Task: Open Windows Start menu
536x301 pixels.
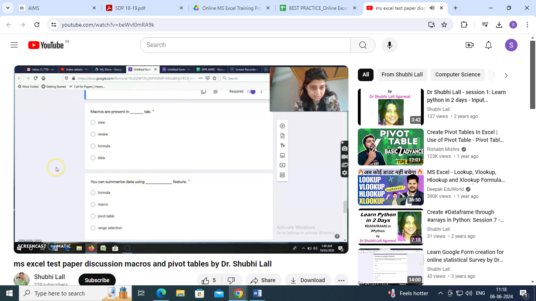Action: point(9,293)
